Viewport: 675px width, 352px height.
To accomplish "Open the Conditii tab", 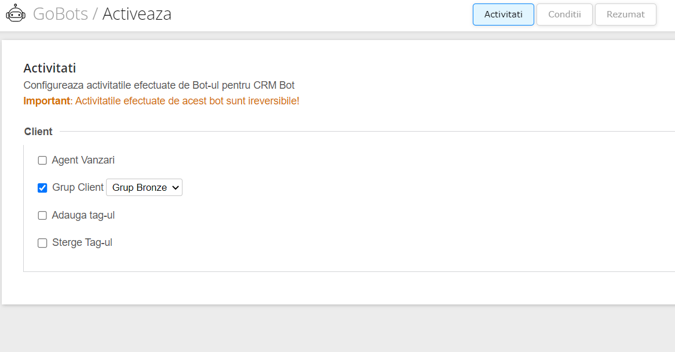I will (x=564, y=14).
